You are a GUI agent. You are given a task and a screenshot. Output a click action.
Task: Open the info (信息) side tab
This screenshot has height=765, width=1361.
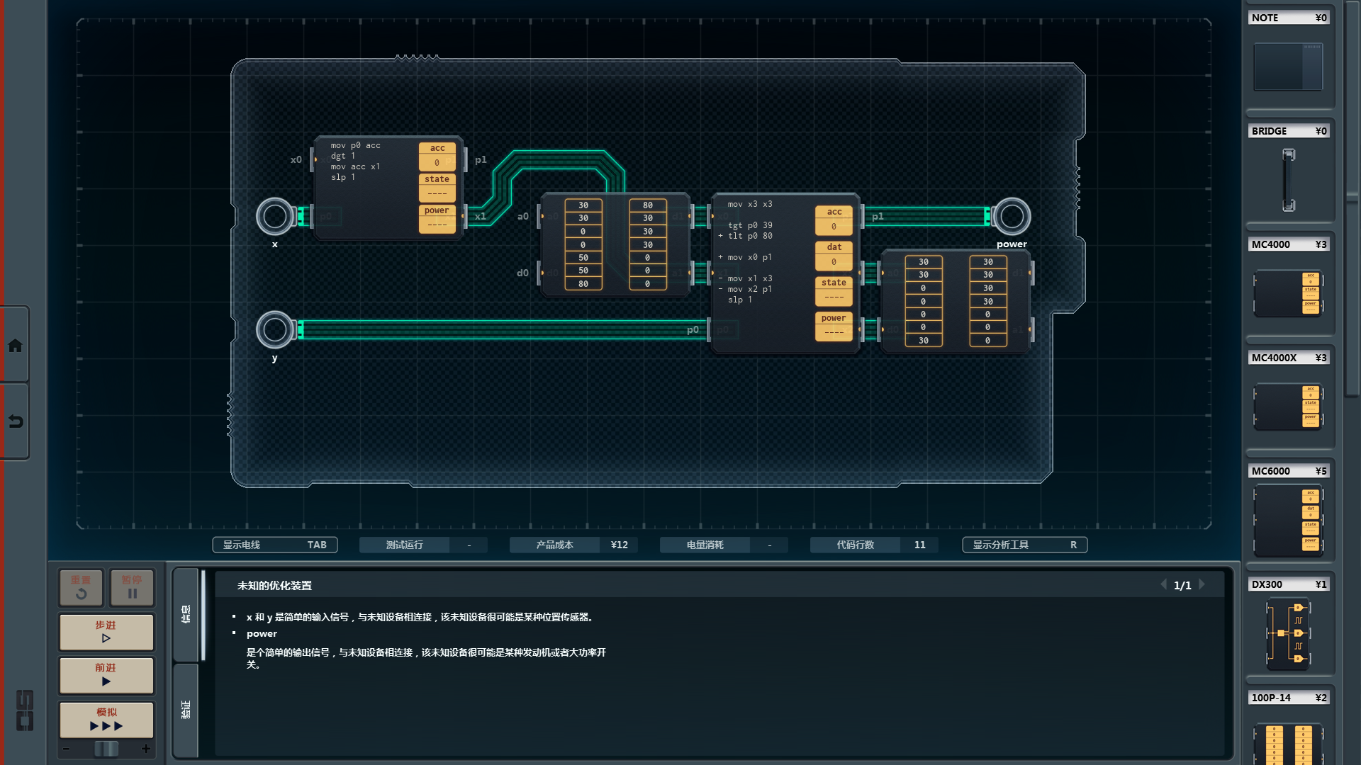[x=186, y=614]
